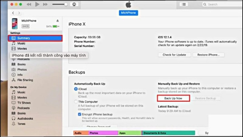Open the AirPlay output icon
This screenshot has width=243, height=137.
74,4
